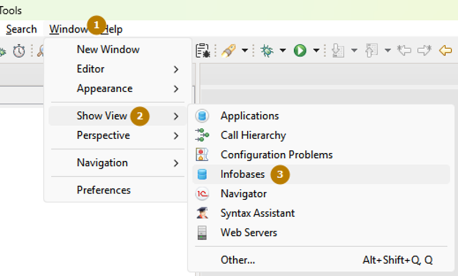
Task: Click the Debug bug icon in toolbar
Action: click(266, 51)
